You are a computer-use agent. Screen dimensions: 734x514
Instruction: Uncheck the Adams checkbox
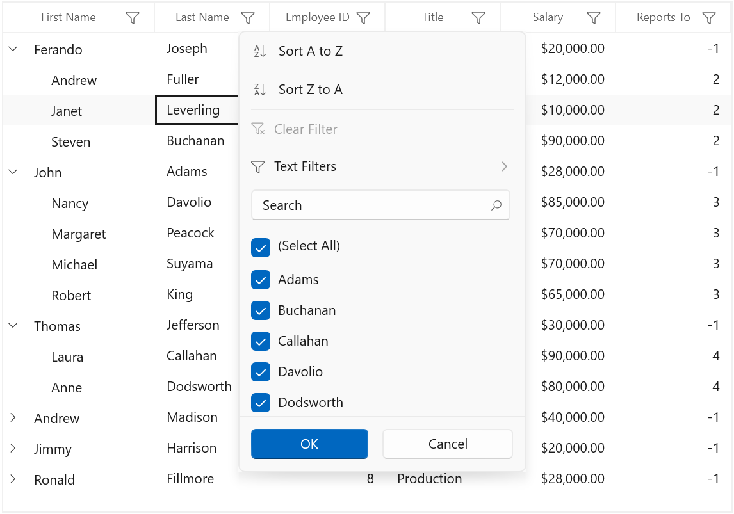tap(261, 280)
